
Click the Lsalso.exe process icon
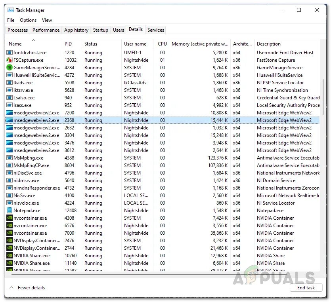(9, 98)
